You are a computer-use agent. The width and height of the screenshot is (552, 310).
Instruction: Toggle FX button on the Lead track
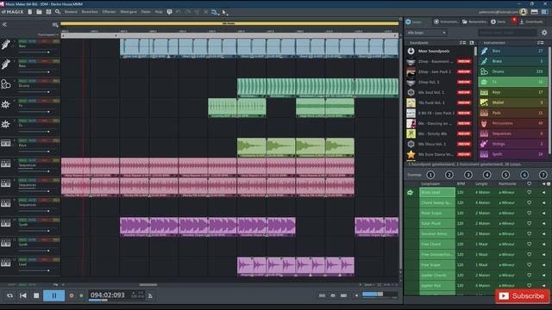55,260
